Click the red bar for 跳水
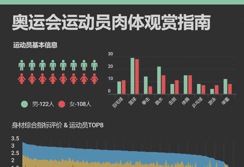The height and width of the screenshot is (167, 244). pyautogui.click(x=164, y=85)
